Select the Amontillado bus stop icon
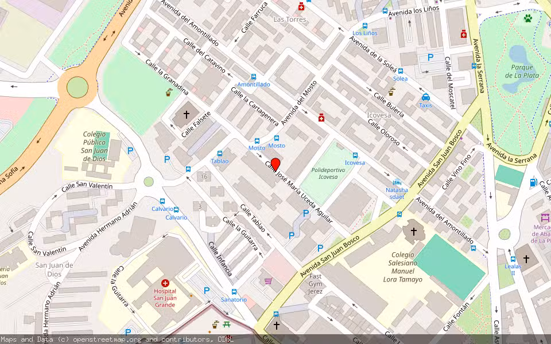The image size is (551, 344). (x=253, y=77)
